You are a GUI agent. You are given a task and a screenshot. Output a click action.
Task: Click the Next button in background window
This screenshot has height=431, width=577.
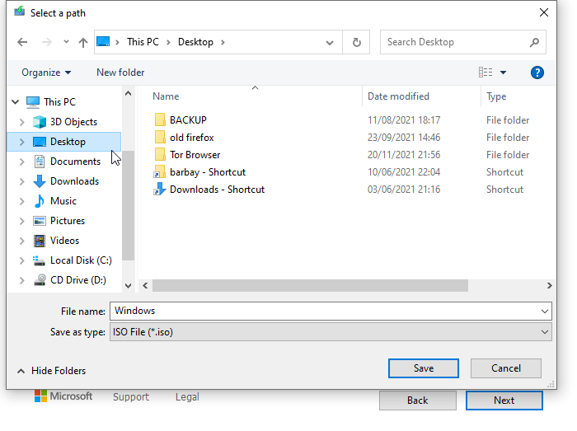click(504, 401)
